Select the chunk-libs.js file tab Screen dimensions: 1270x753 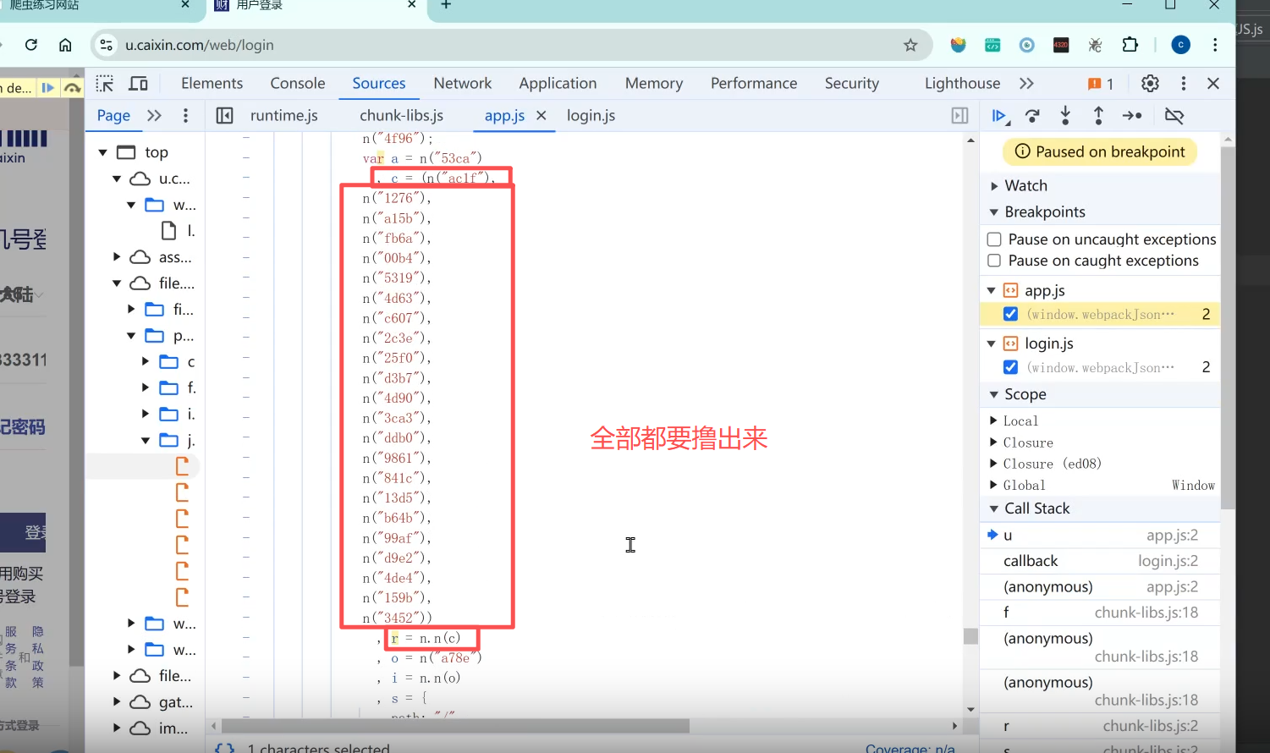pyautogui.click(x=401, y=115)
